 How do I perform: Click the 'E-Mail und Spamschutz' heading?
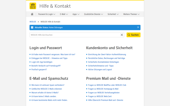[x=49, y=78]
